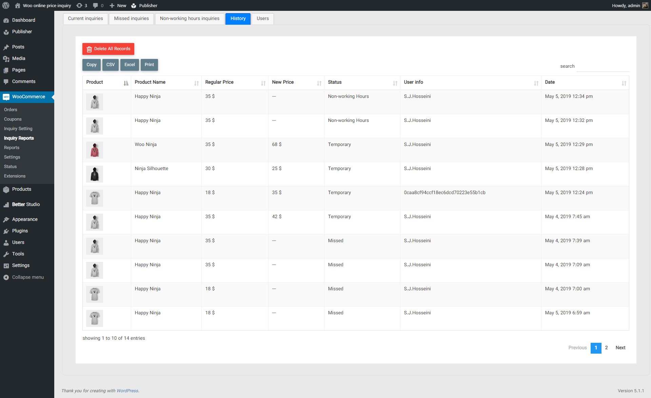
Task: Click the Tools wrench icon in sidebar
Action: tap(6, 254)
